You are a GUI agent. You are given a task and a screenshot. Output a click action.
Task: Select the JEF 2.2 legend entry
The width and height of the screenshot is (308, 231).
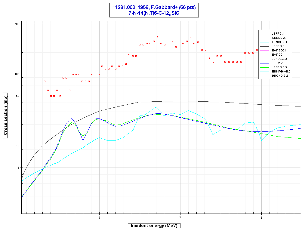(277, 63)
